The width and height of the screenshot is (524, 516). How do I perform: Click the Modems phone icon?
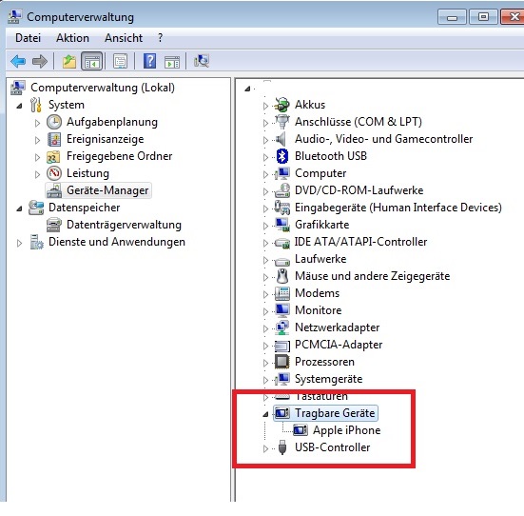(282, 293)
